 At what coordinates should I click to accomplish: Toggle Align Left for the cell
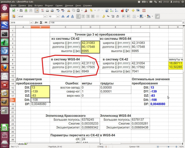coord(79,16)
